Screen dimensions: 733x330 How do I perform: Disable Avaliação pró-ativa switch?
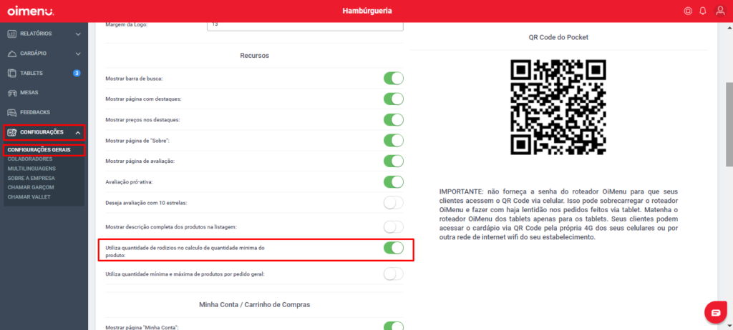[393, 181]
